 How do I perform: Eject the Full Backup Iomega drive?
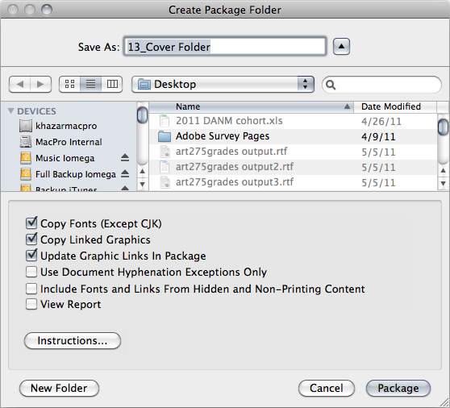[125, 174]
